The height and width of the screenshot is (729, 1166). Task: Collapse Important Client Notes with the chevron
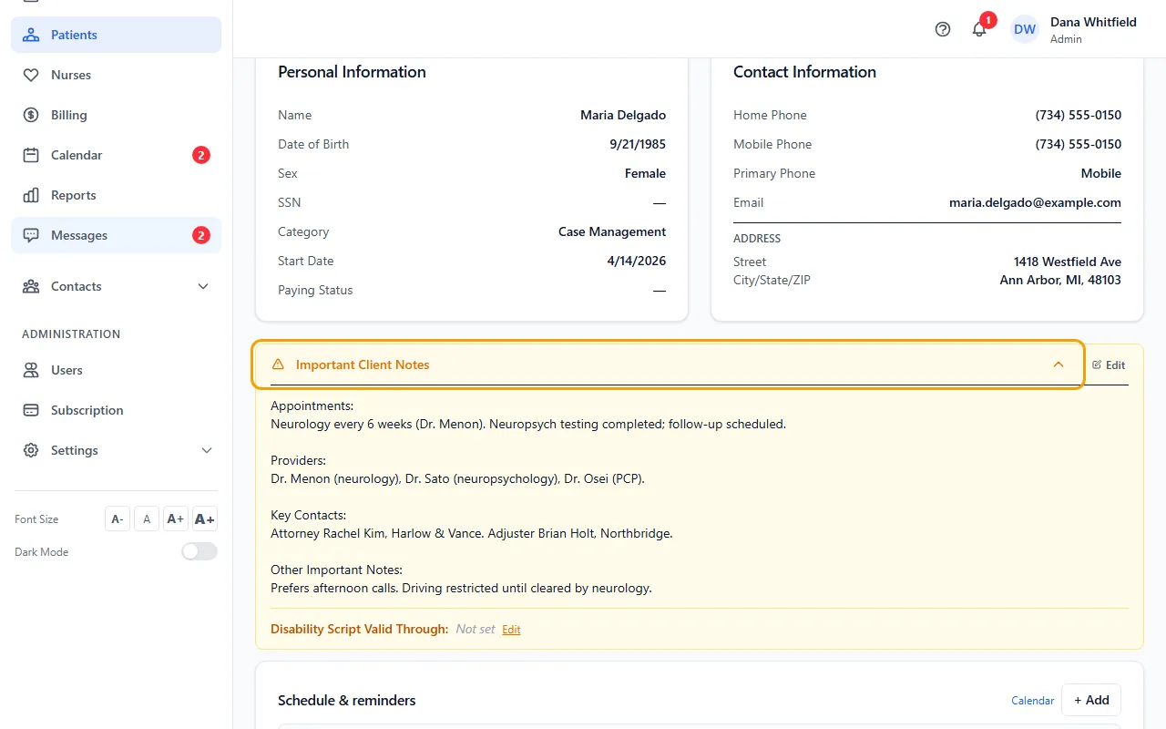(x=1059, y=364)
